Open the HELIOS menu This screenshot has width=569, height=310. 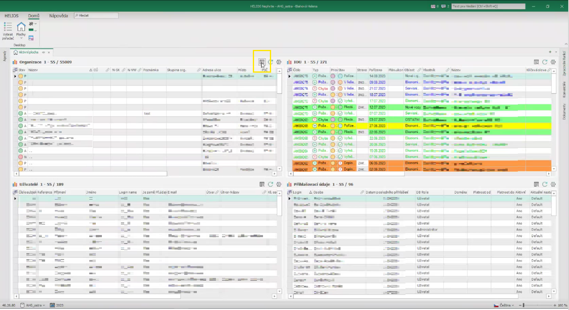11,16
